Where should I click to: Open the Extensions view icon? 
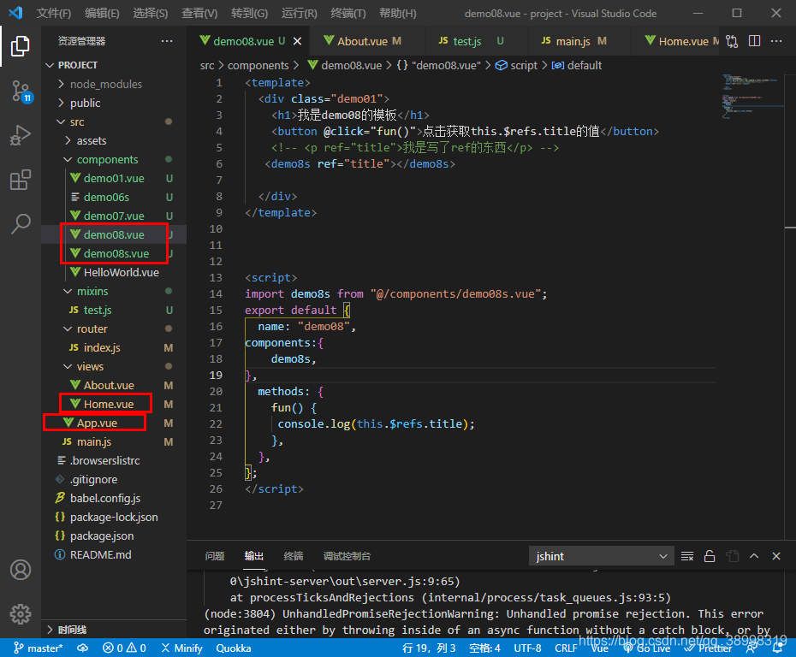[21, 180]
